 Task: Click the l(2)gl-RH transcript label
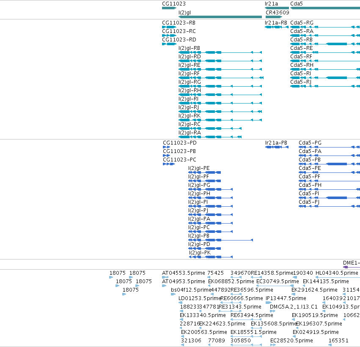(x=190, y=90)
